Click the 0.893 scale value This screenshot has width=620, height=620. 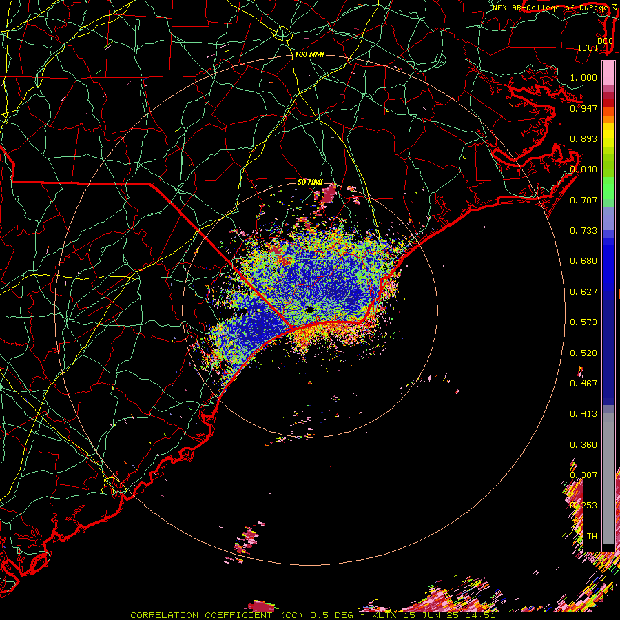[583, 138]
